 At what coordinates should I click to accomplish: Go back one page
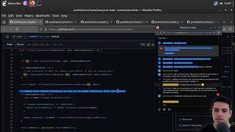coord(4,29)
